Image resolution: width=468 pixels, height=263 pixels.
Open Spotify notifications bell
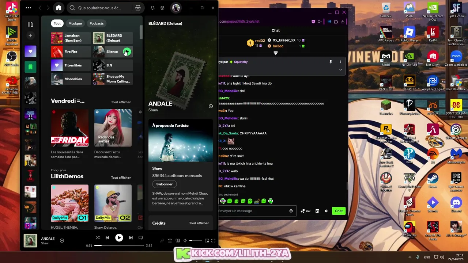coord(152,8)
